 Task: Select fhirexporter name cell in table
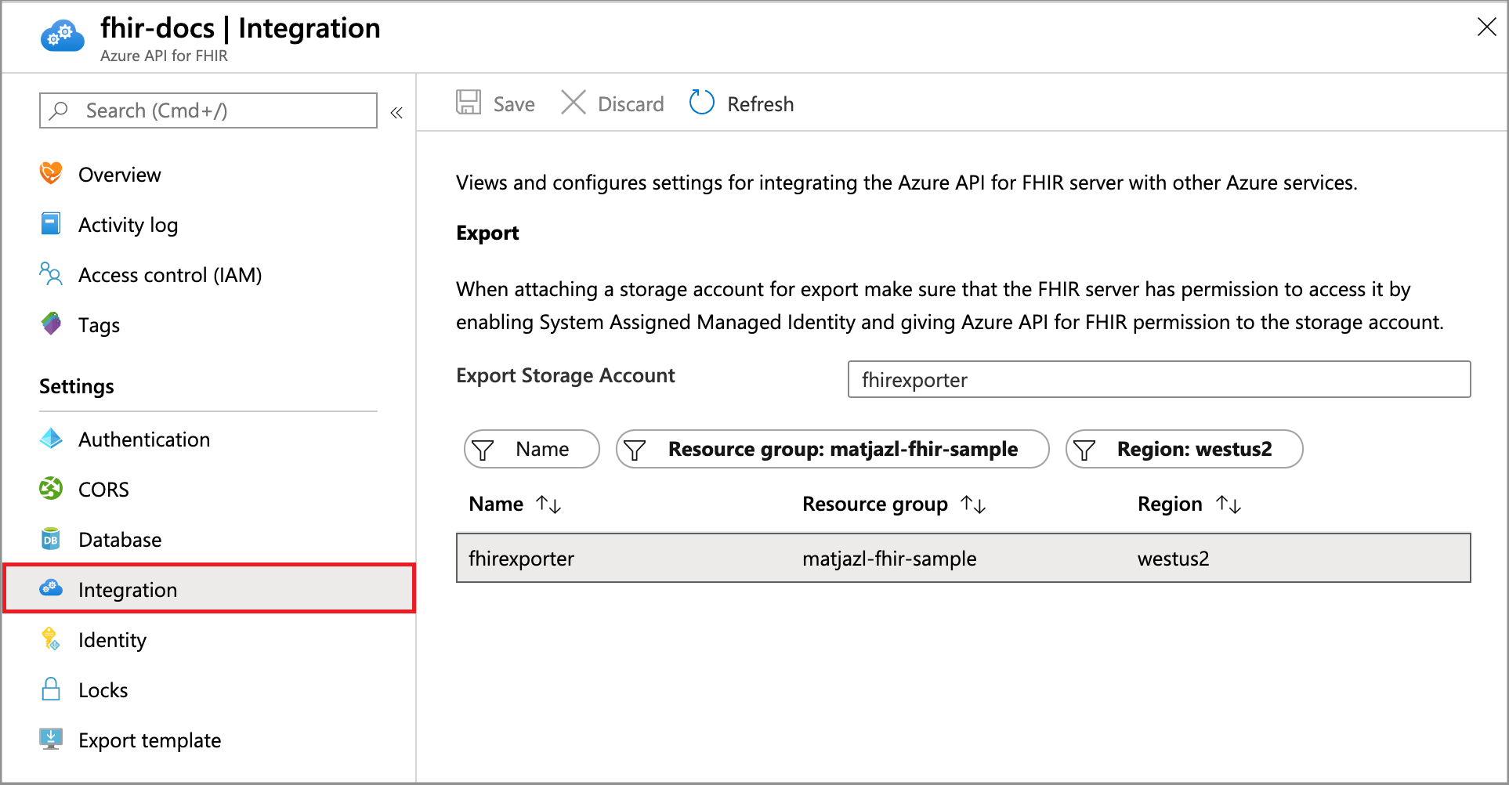coord(521,559)
